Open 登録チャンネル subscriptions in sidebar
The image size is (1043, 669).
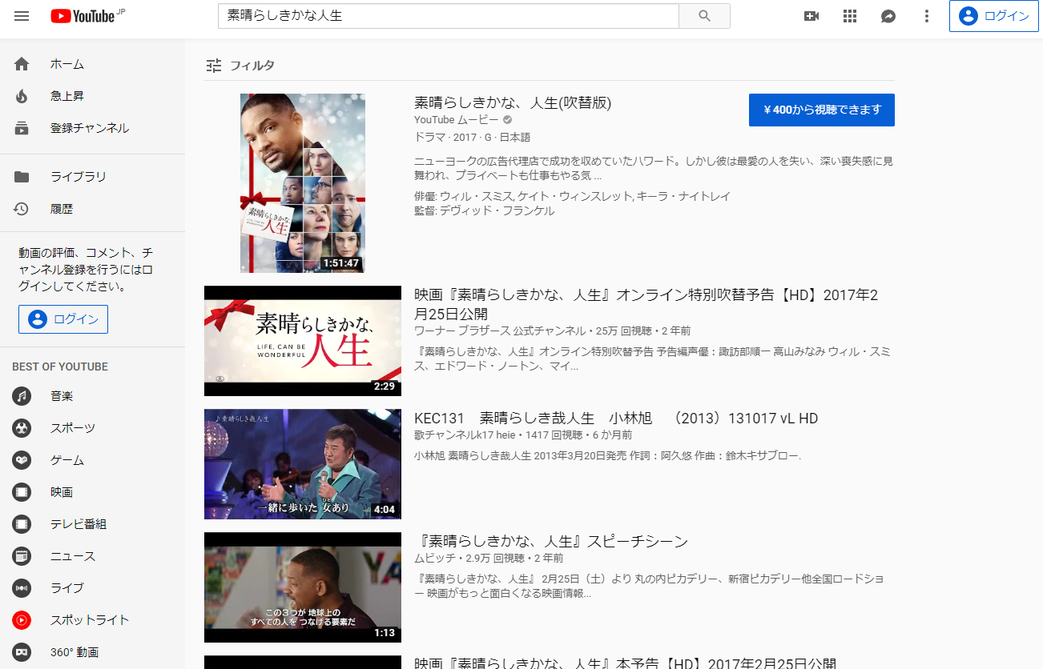click(x=89, y=128)
